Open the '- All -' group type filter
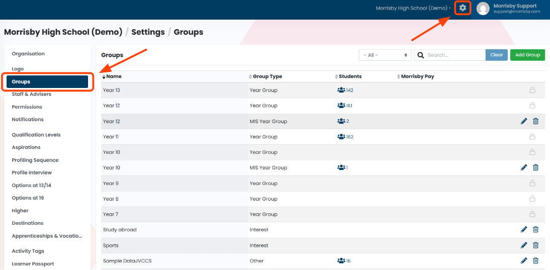Image resolution: width=550 pixels, height=270 pixels. [x=385, y=55]
